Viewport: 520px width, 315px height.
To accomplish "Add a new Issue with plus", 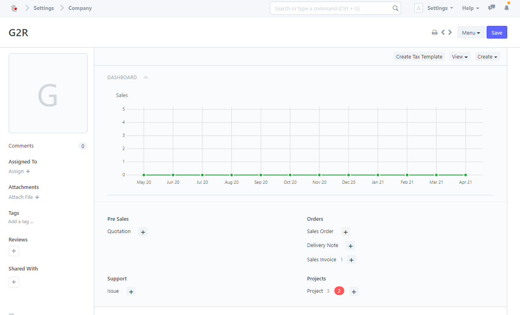I will coord(131,292).
